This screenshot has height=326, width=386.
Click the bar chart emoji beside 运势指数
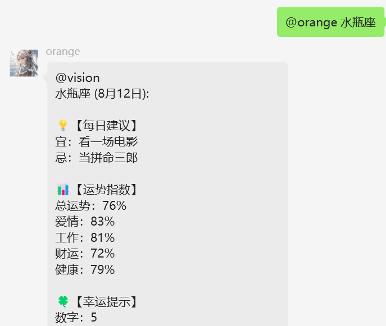click(63, 190)
